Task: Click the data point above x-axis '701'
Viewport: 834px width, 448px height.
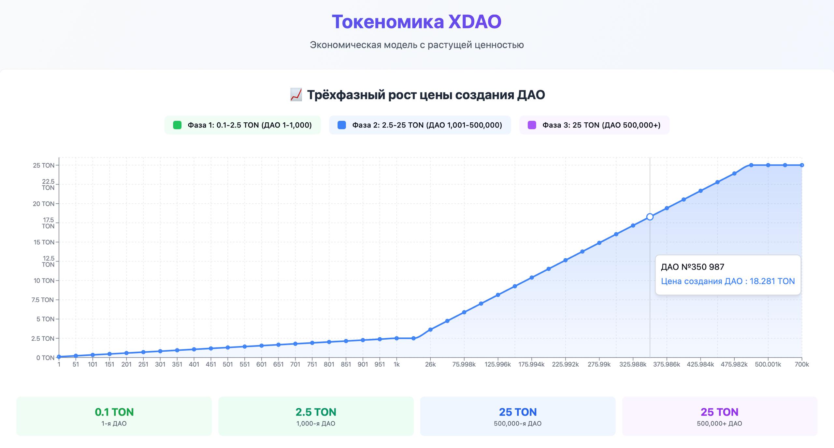Action: click(295, 344)
